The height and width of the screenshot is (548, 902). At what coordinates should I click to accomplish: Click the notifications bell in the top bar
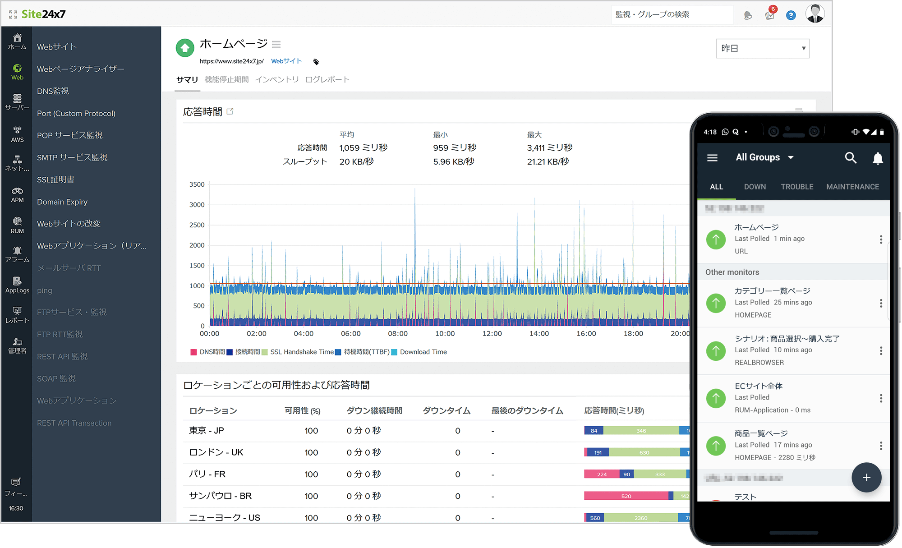[x=748, y=14]
